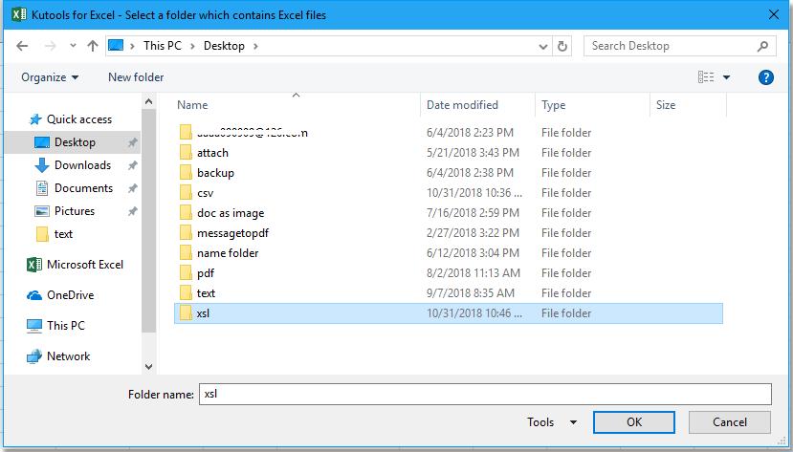793x452 pixels.
Task: Click the New folder button
Action: [136, 77]
